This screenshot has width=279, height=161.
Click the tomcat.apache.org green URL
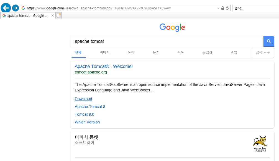[x=91, y=72]
